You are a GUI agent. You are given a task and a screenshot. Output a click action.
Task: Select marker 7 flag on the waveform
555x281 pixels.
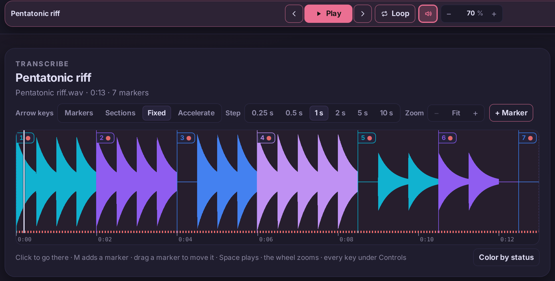[x=528, y=138]
